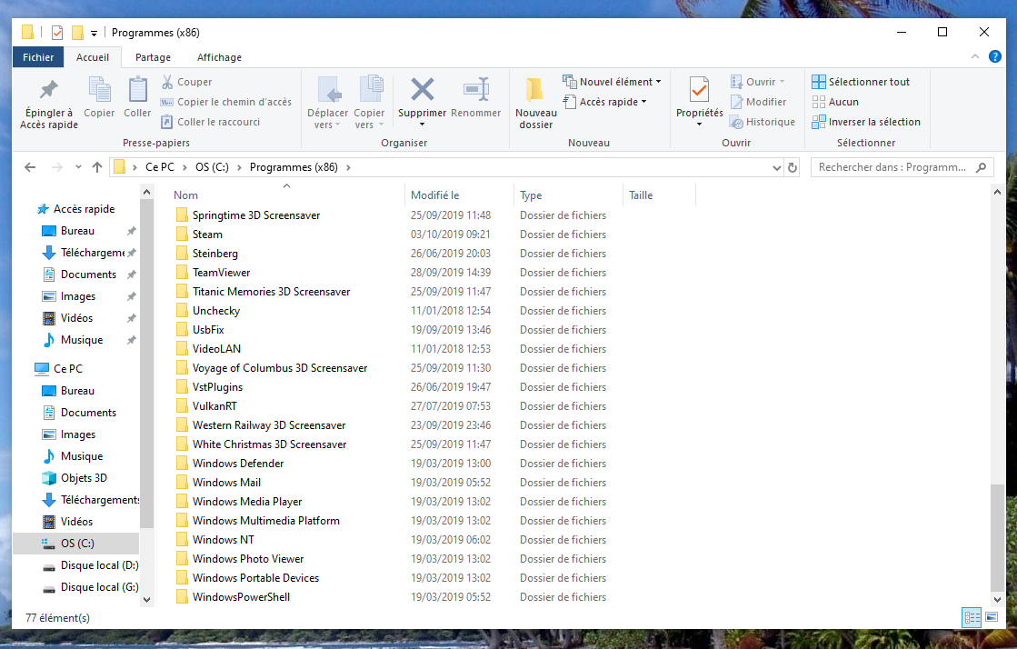Expand Accès rapide ribbon dropdown
Viewport: 1017px width, 649px height.
(643, 102)
